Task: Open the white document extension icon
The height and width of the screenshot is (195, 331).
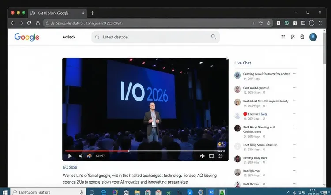Action: tap(278, 23)
